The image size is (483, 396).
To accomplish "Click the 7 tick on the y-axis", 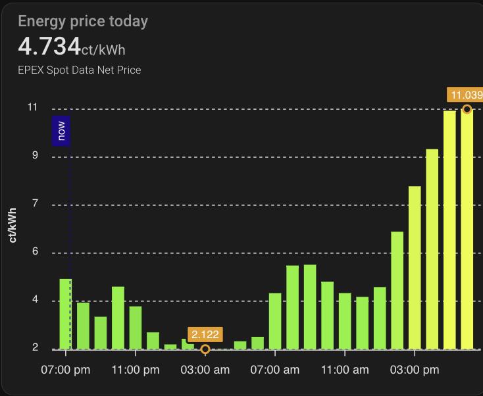I will coord(35,204).
